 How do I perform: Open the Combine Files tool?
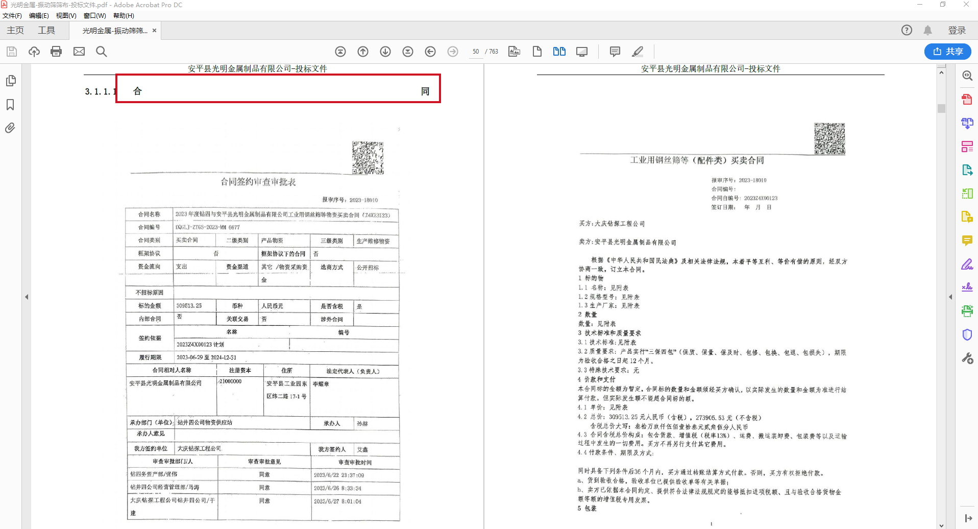(x=967, y=123)
